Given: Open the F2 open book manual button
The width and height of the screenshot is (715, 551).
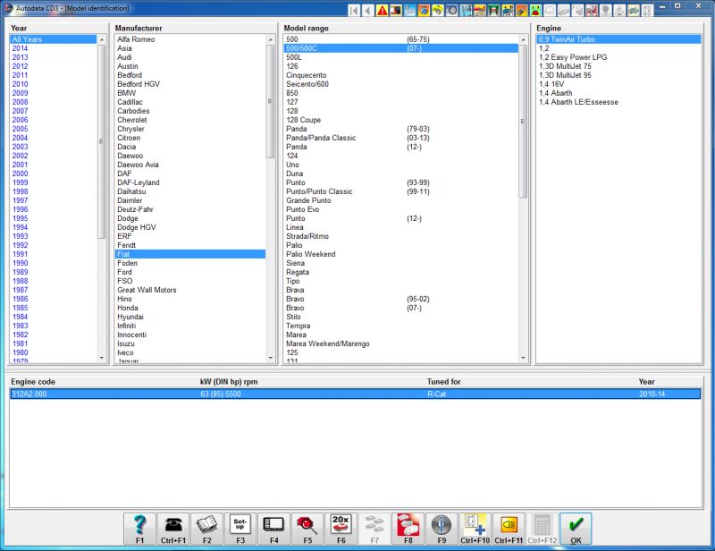Looking at the screenshot, I should (x=207, y=529).
